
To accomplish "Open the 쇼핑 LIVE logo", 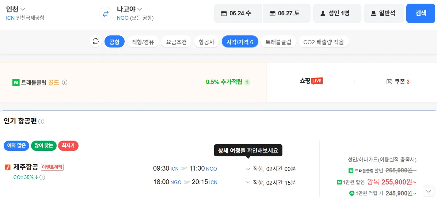I will pyautogui.click(x=311, y=81).
